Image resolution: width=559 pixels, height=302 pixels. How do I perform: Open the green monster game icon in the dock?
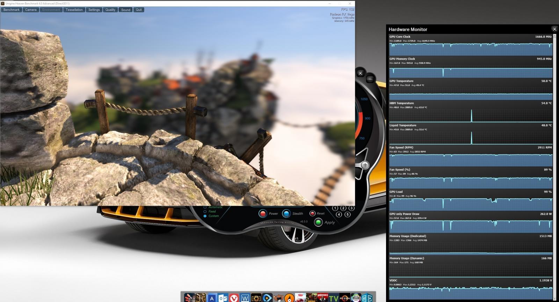click(x=311, y=298)
